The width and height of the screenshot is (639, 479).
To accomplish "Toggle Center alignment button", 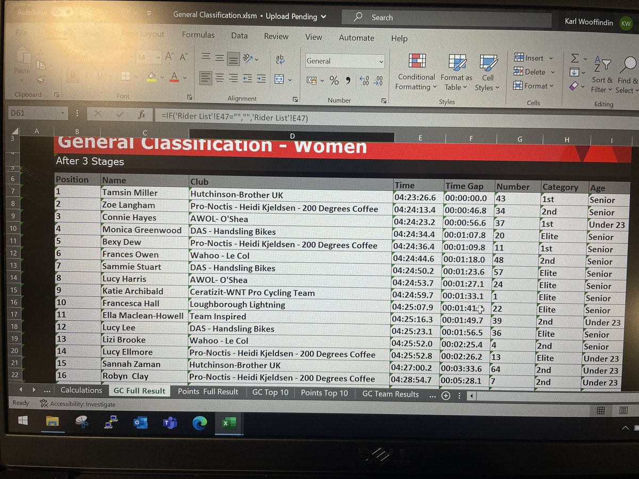I will click(219, 78).
